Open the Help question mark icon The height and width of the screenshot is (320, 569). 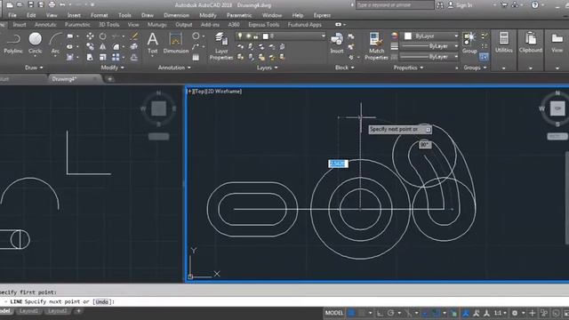[x=534, y=4]
